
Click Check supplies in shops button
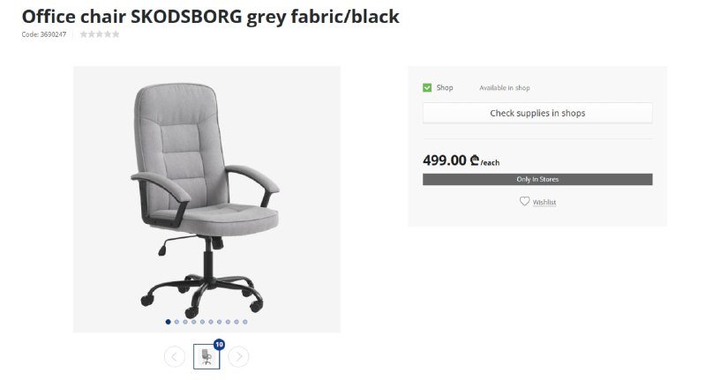537,113
